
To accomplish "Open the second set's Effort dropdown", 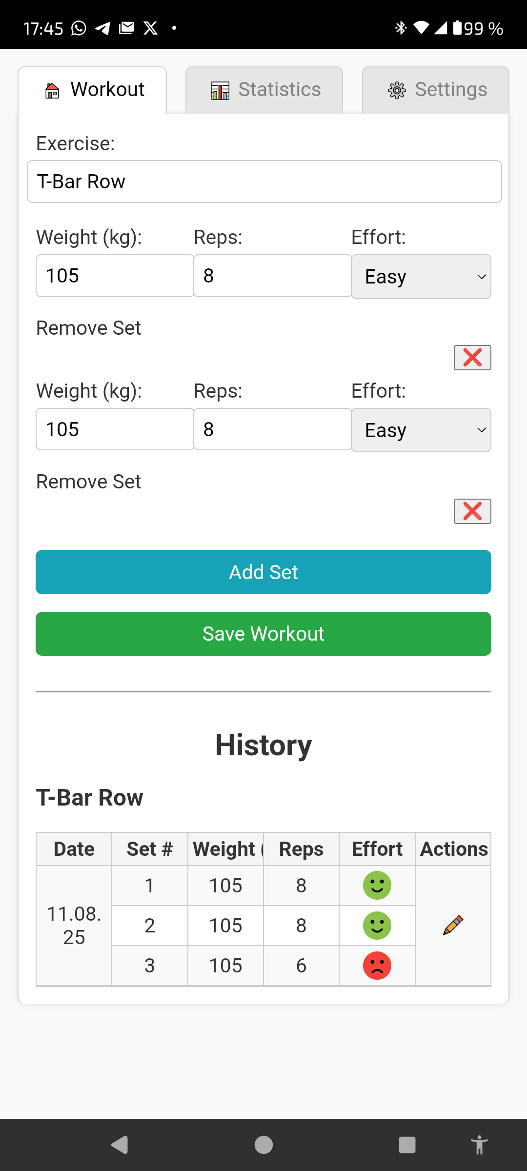I will pyautogui.click(x=421, y=430).
